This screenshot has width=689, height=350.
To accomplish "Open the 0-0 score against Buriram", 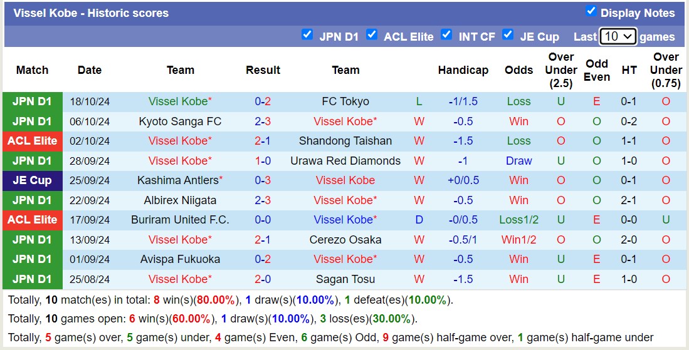I will tap(263, 220).
